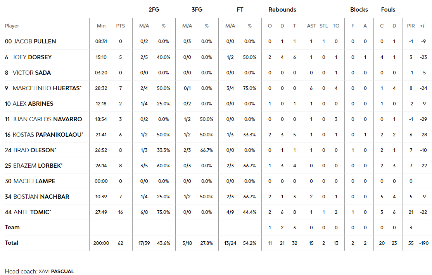Click the Joey Dorsey player name
The image size is (432, 275).
tap(32, 57)
